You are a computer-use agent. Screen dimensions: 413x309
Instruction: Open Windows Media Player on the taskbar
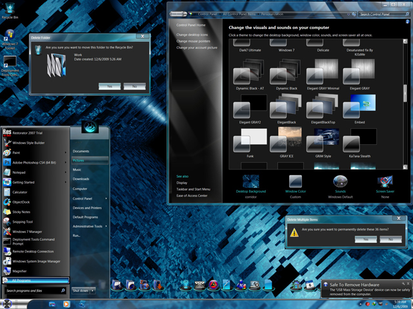(x=66, y=304)
